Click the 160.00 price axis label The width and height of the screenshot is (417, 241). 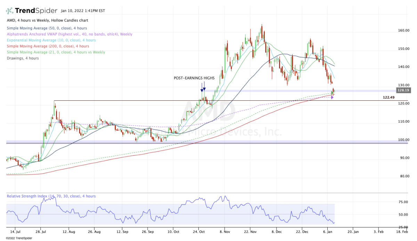click(403, 31)
